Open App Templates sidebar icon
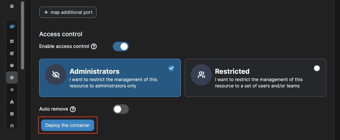The image size is (340, 140). tap(12, 53)
